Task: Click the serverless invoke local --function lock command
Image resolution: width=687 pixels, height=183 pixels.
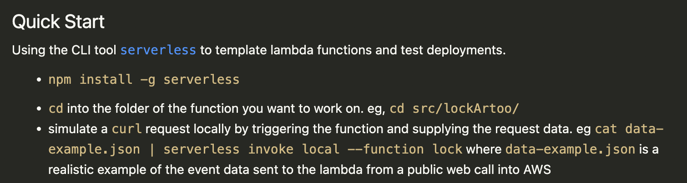Action: (x=313, y=149)
